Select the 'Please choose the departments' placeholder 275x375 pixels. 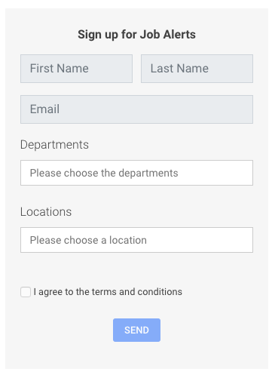coord(104,173)
